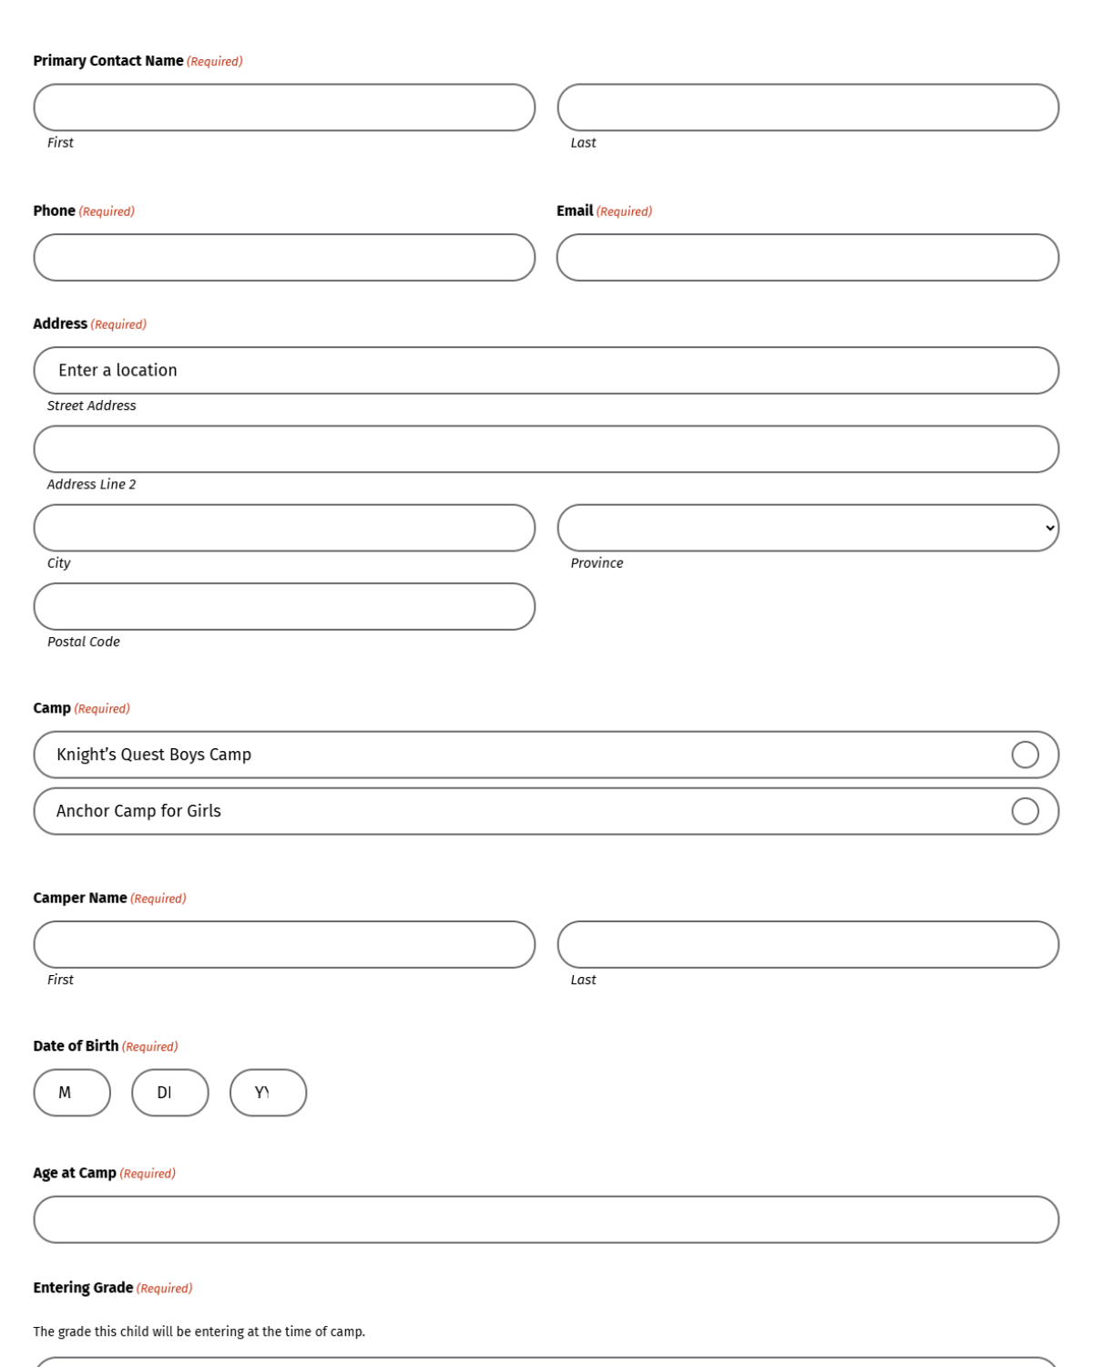Viewport: 1093px width, 1367px height.
Task: Click the Address Line 2 field
Action: (x=546, y=449)
